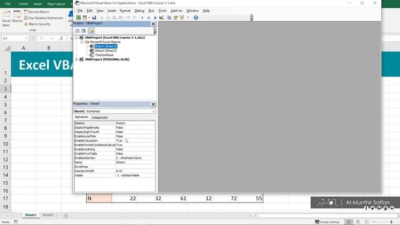Open Properties Window from toolbar icon

pos(175,17)
